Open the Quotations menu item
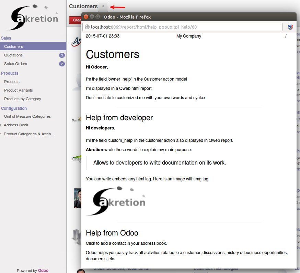 [13, 55]
